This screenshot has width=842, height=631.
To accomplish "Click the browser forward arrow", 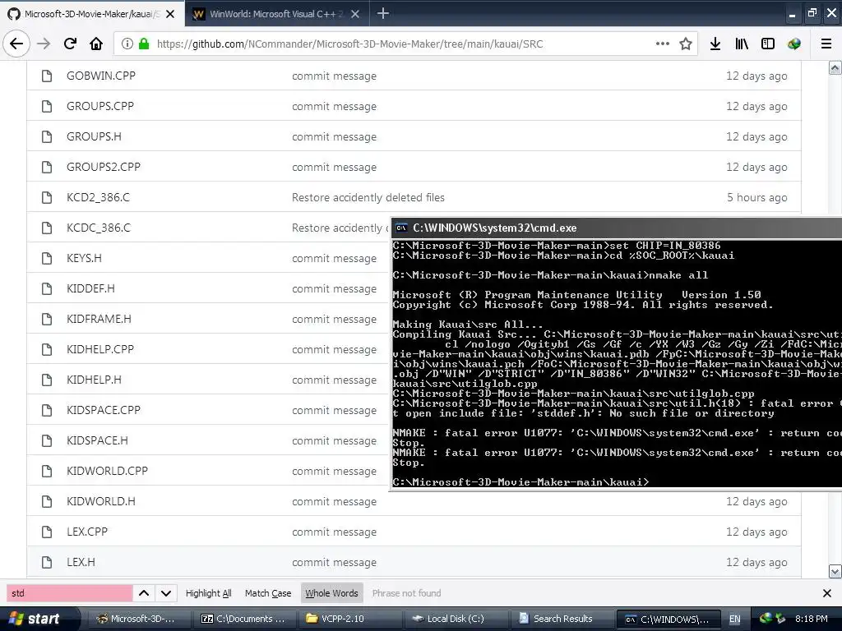I will pyautogui.click(x=44, y=44).
